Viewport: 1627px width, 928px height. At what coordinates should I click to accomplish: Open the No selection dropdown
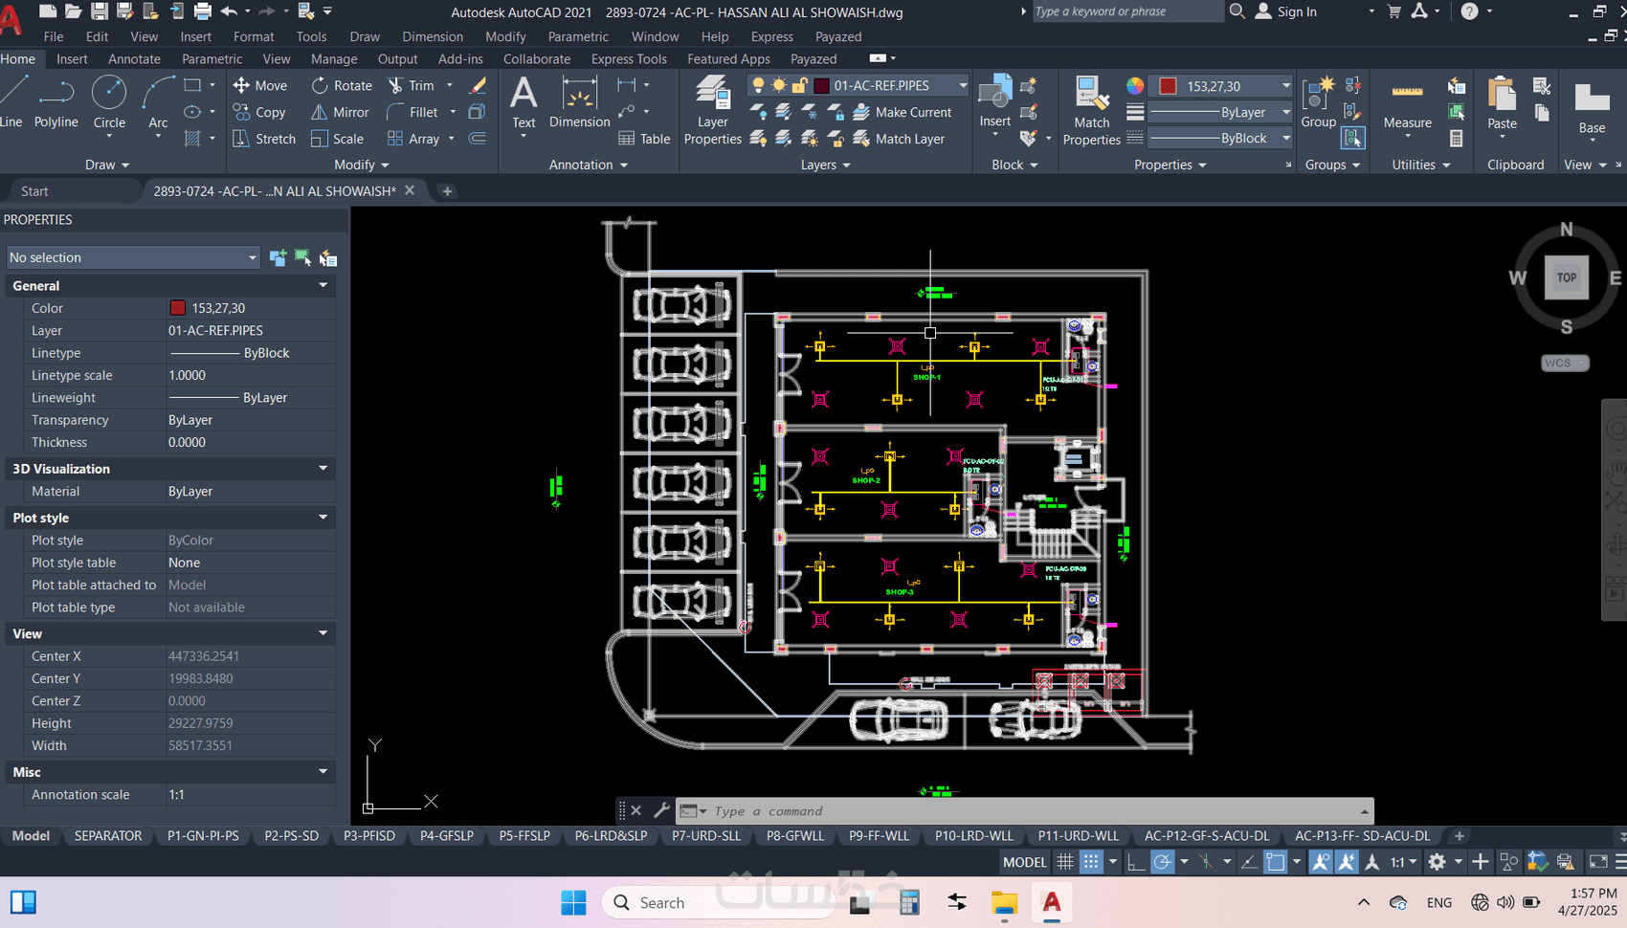pos(132,257)
